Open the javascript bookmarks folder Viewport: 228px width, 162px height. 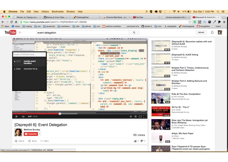(x=49, y=26)
